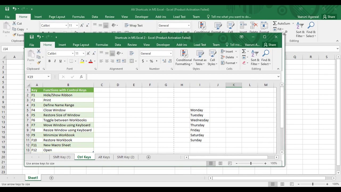Click Insert cells button in front window
Screen dimensions: 341x192
(227, 51)
